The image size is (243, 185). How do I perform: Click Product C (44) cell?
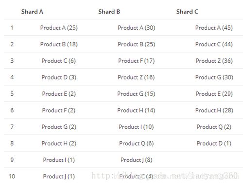(x=214, y=44)
